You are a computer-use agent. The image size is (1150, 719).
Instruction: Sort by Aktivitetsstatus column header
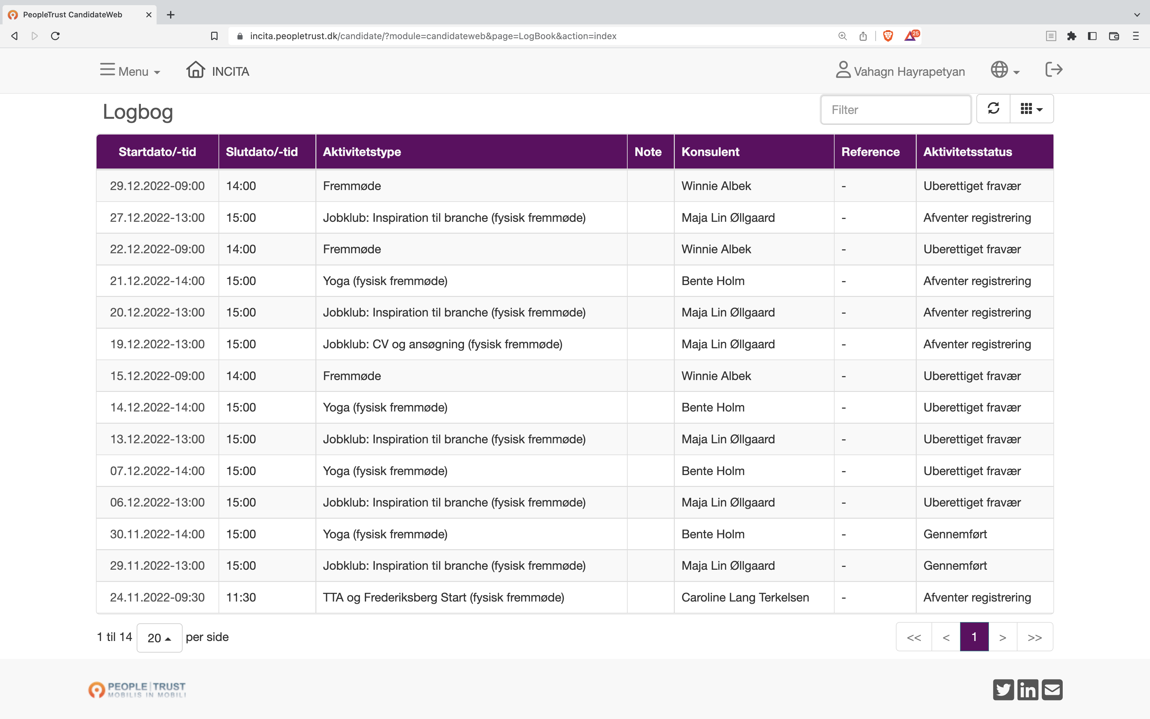point(967,152)
